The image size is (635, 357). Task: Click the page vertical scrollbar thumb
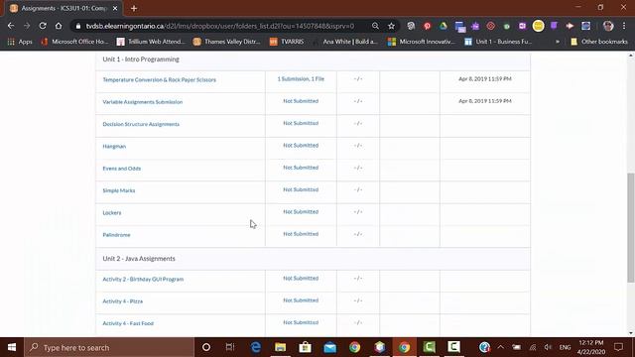pos(631,227)
